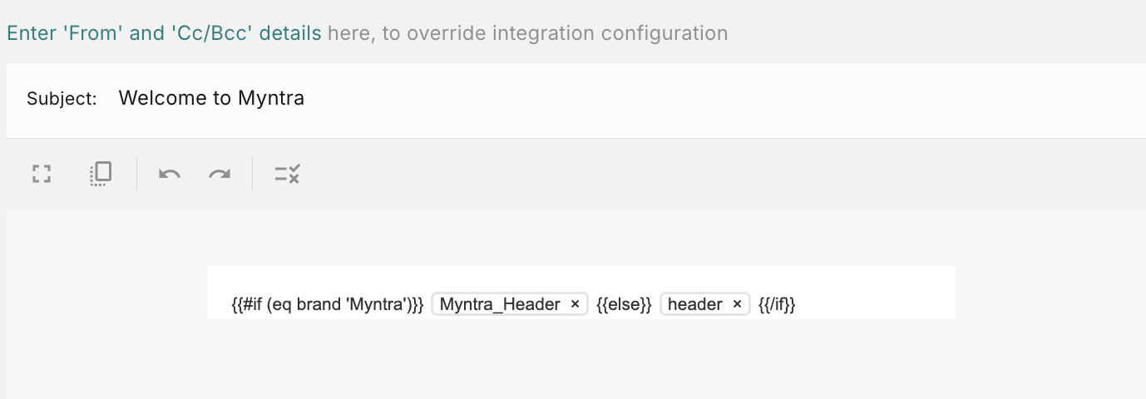Open the 'From' and 'Cc/Bcc' details link
1146x399 pixels.
pyautogui.click(x=164, y=33)
